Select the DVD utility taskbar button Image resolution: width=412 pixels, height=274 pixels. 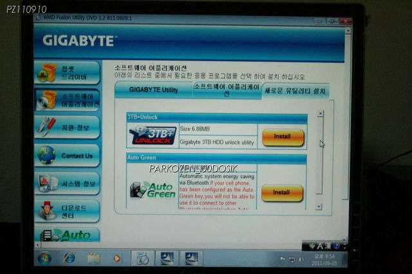pos(142,259)
